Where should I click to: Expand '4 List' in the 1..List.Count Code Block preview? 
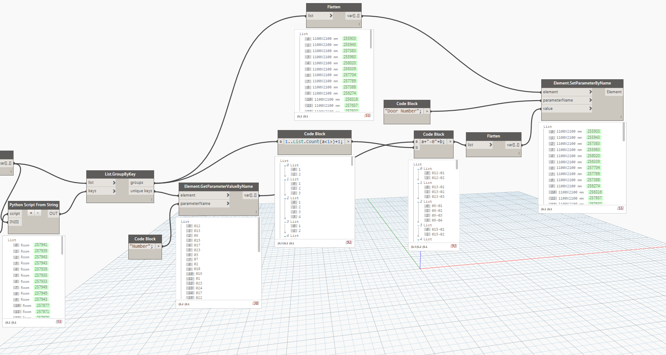pyautogui.click(x=285, y=236)
